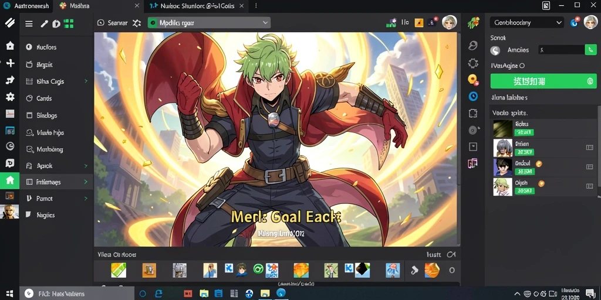Click the plus icon in left rail

coord(10,63)
